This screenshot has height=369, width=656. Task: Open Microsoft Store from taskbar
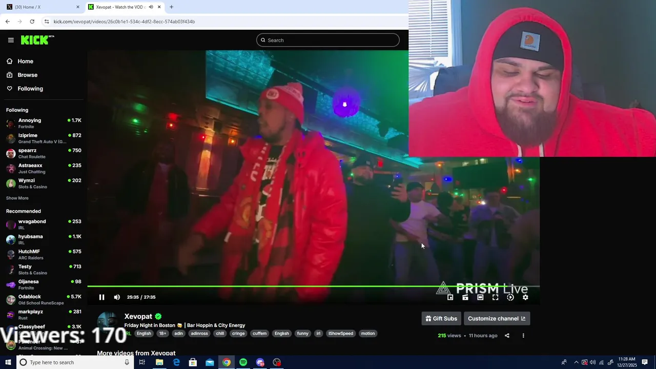(x=193, y=362)
